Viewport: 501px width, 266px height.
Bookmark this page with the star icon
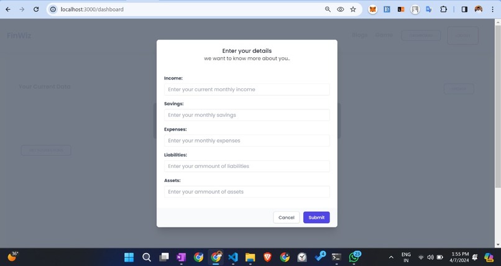[352, 9]
